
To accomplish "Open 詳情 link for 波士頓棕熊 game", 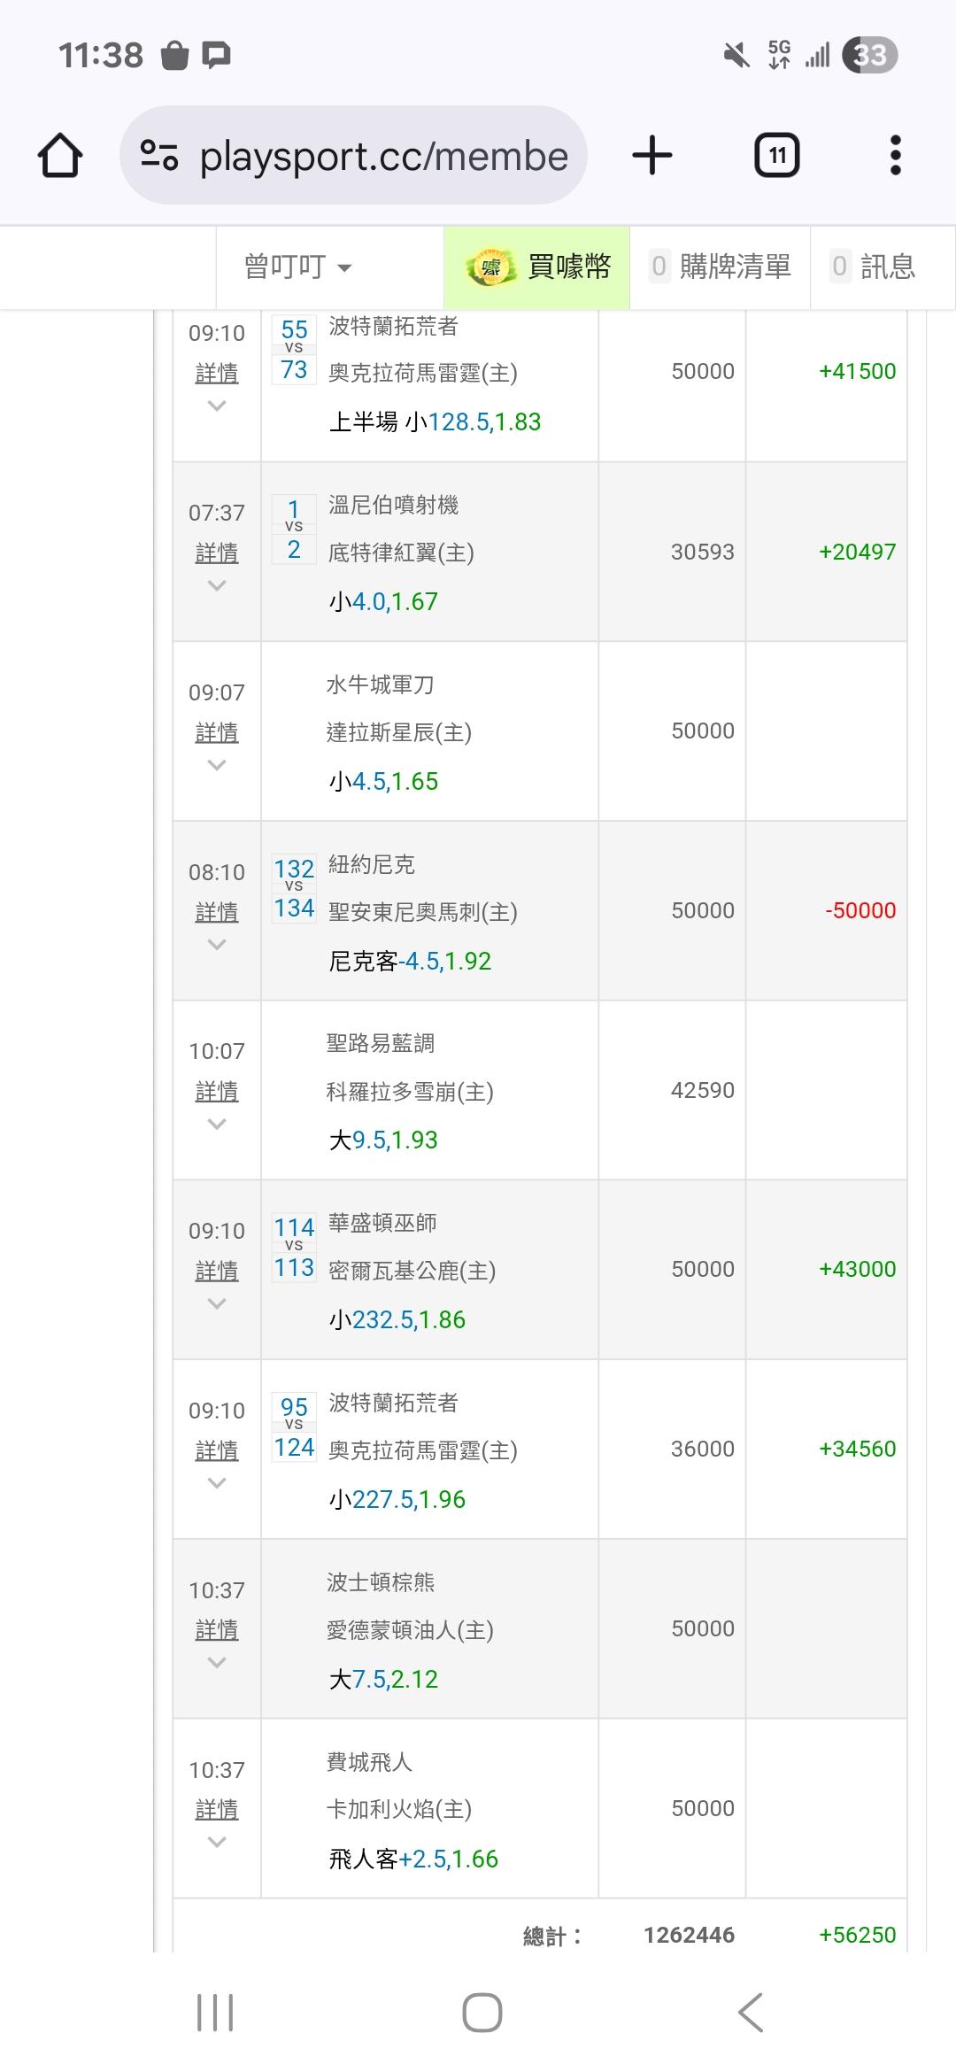I will click(217, 1629).
